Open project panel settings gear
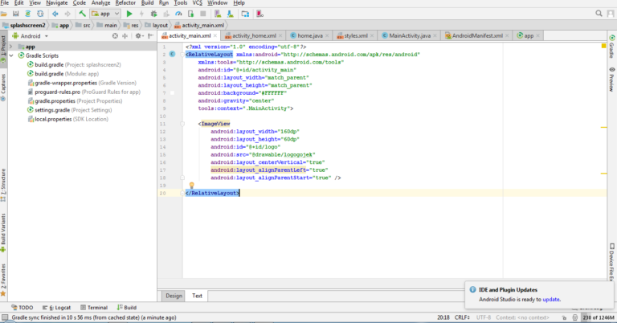The image size is (617, 323). point(137,36)
